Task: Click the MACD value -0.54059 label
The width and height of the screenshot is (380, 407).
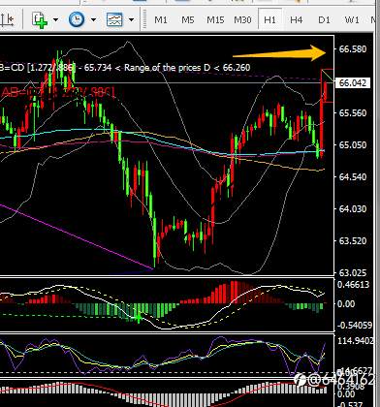Action: tap(355, 325)
